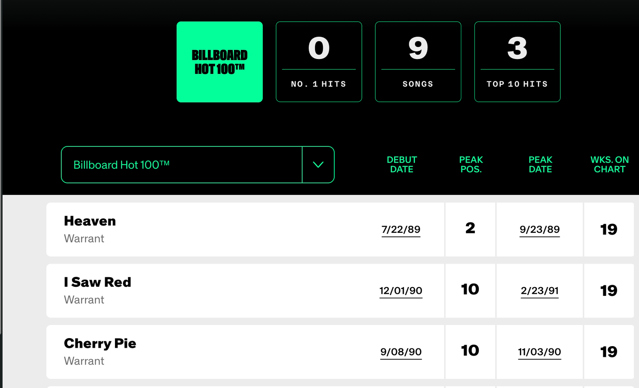Click the I Saw Red song title
Image resolution: width=639 pixels, height=388 pixels.
point(97,282)
